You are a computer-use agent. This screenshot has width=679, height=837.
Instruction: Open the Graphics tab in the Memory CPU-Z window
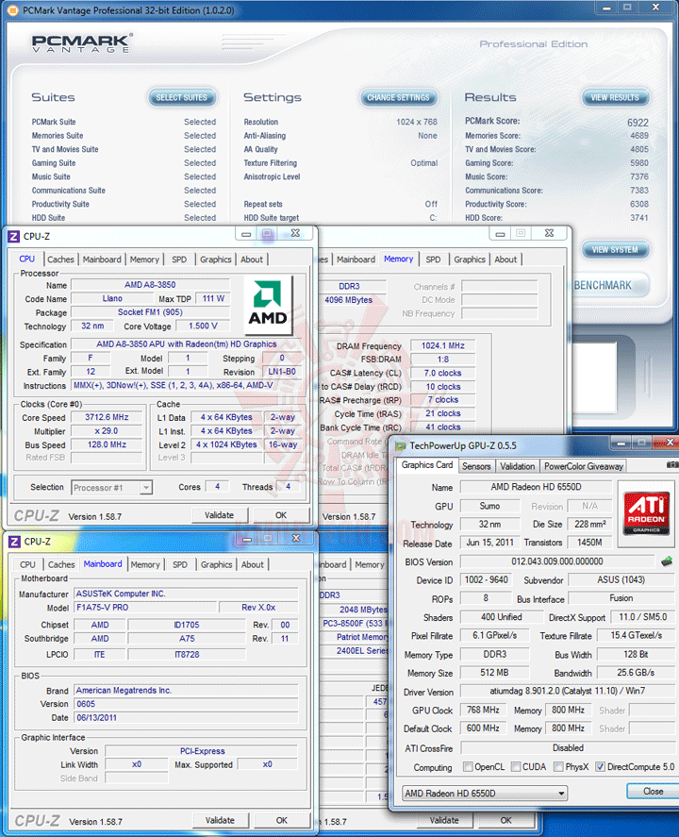(470, 259)
